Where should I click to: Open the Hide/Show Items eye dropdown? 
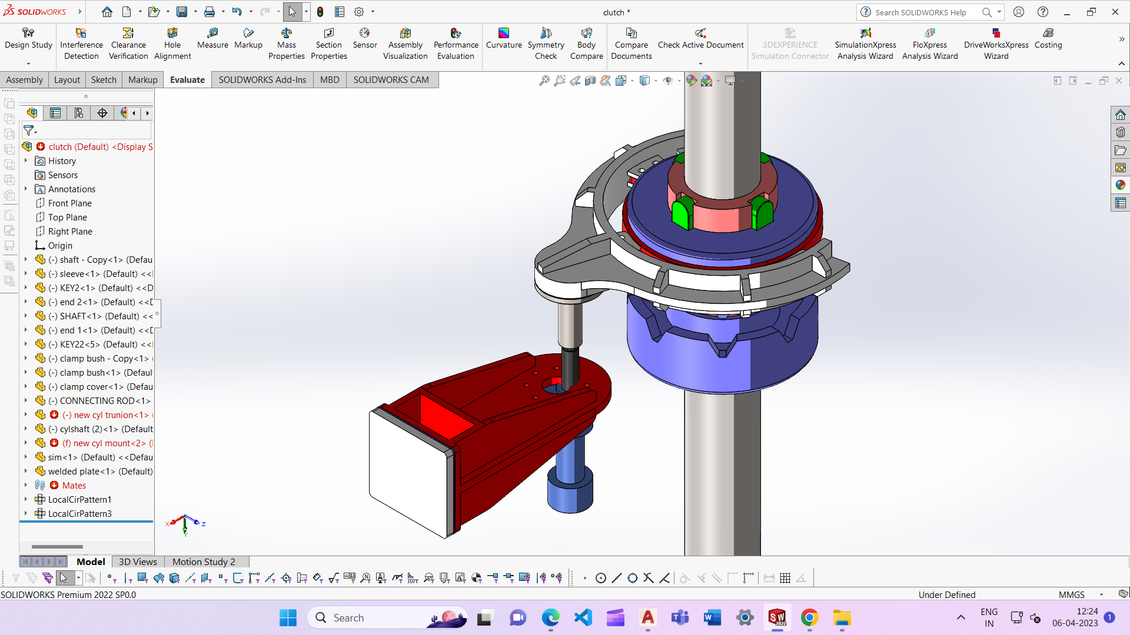coord(679,81)
